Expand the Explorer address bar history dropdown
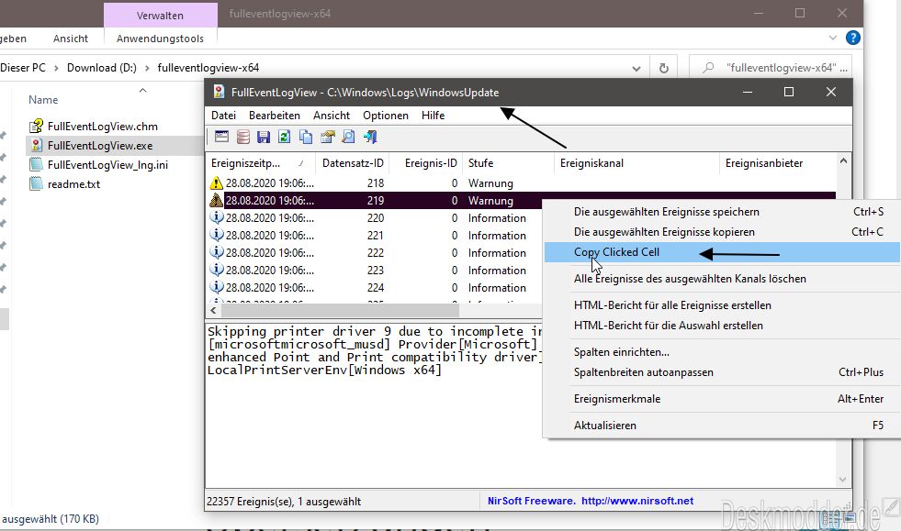Viewport: 901px width, 531px height. coord(636,68)
